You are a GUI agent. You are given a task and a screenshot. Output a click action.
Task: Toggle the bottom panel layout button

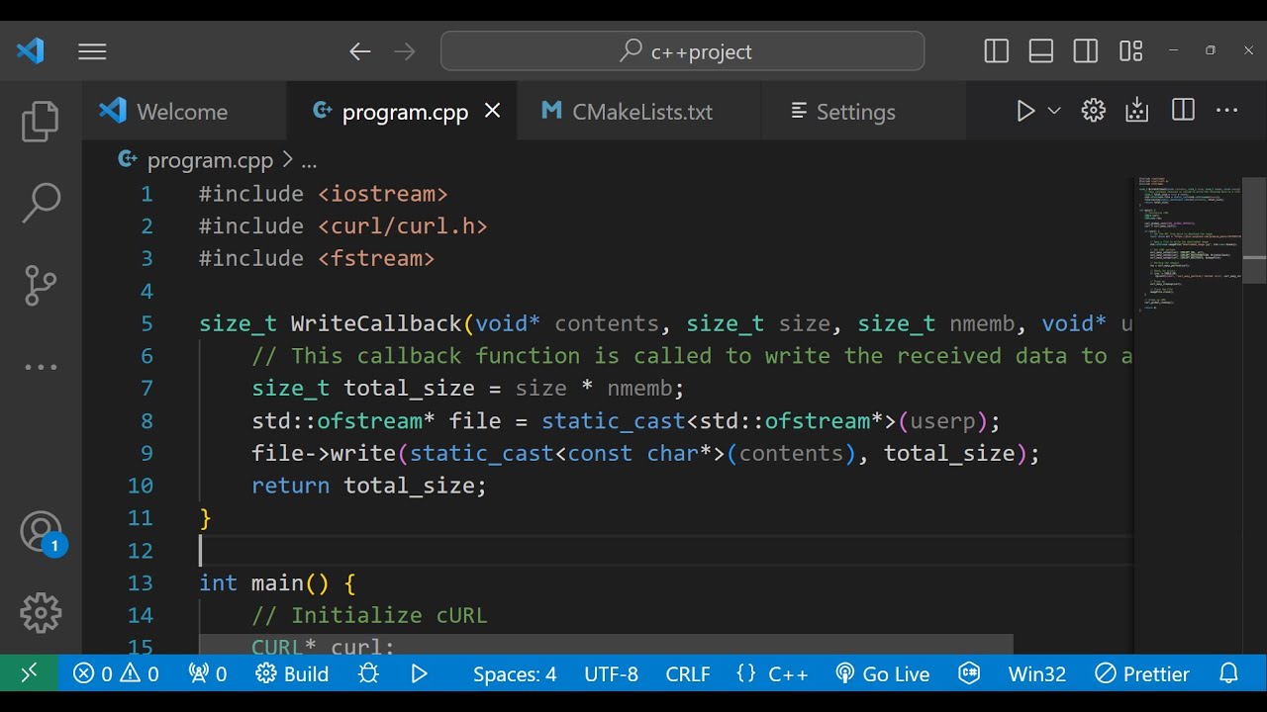(x=1041, y=51)
